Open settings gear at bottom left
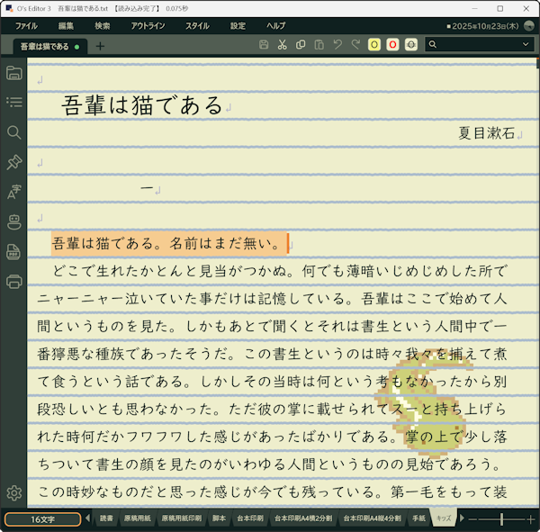 click(13, 492)
